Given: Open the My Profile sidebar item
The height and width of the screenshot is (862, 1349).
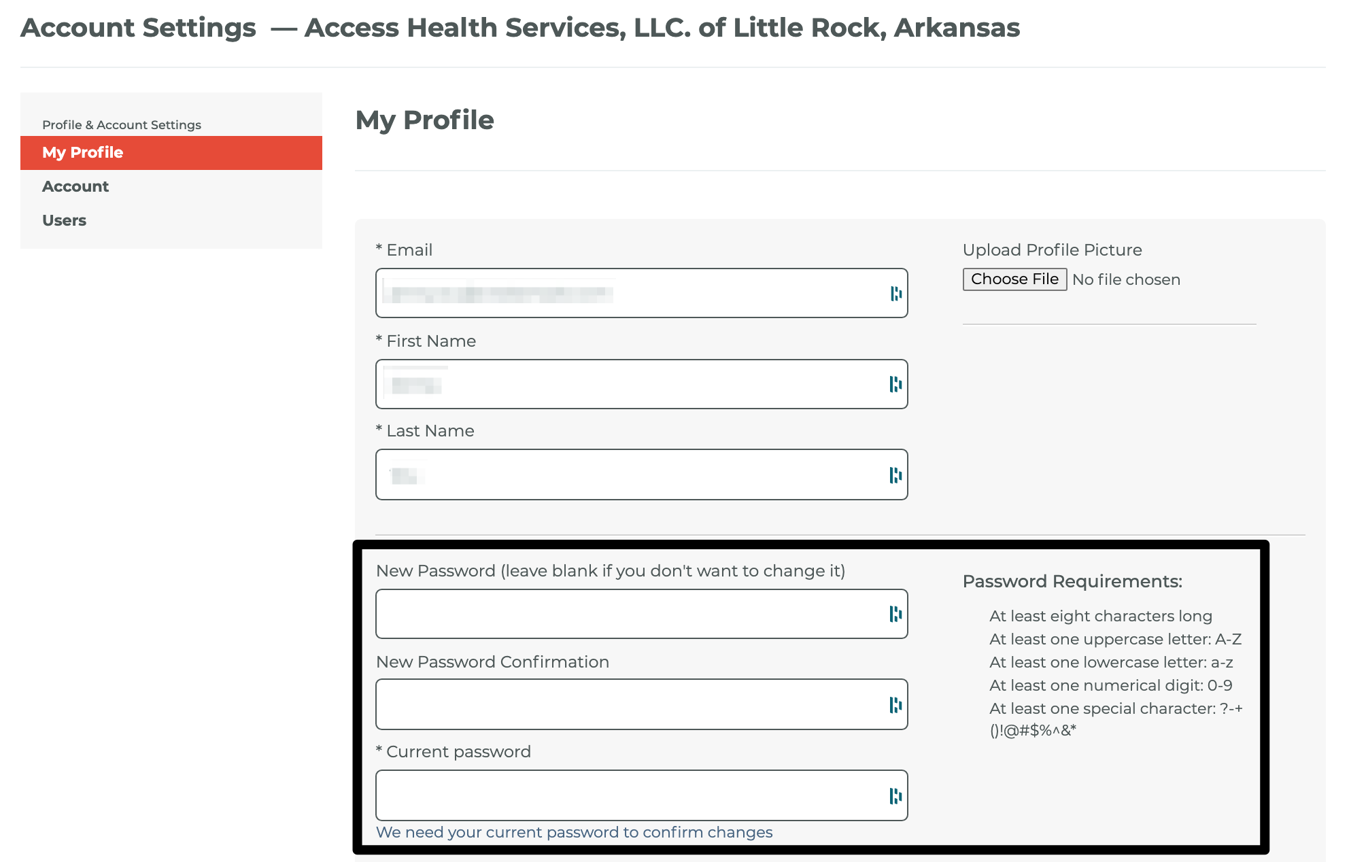Looking at the screenshot, I should tap(171, 153).
